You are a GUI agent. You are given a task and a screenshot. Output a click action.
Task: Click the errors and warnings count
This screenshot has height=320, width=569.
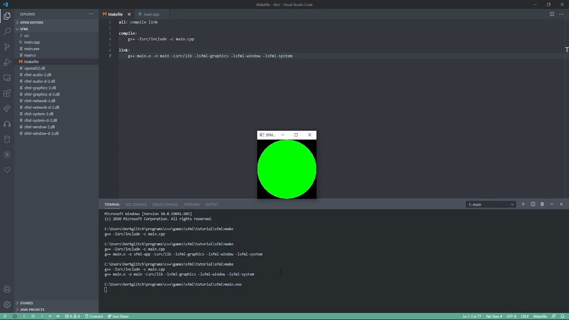pos(72,316)
